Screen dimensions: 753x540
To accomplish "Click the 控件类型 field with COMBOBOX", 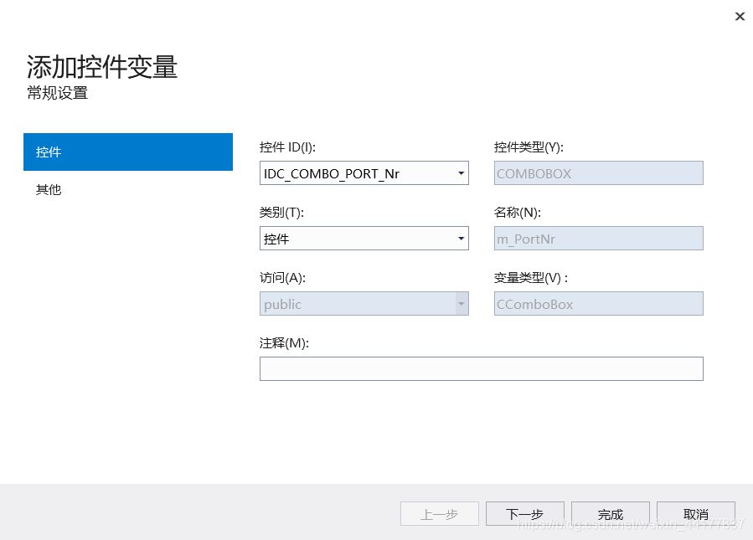I will [598, 173].
